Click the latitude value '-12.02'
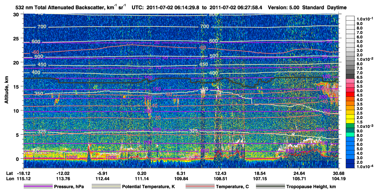The width and height of the screenshot is (376, 193). pos(63,173)
